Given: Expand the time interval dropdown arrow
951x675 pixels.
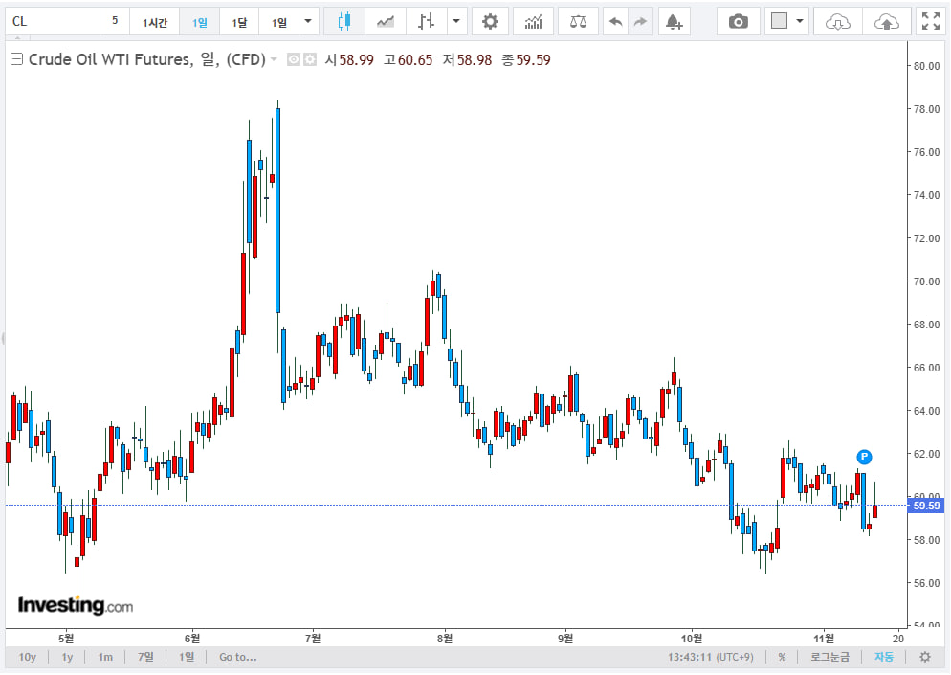Looking at the screenshot, I should tap(307, 21).
